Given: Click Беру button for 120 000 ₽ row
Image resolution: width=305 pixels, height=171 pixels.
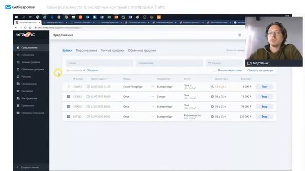Looking at the screenshot, I should pyautogui.click(x=264, y=116).
